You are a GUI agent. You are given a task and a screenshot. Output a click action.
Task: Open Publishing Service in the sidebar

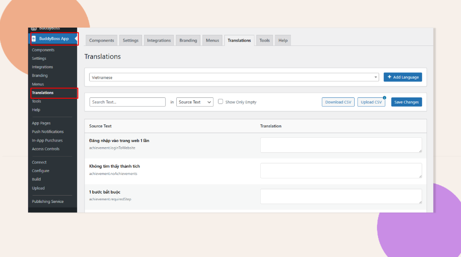click(47, 201)
